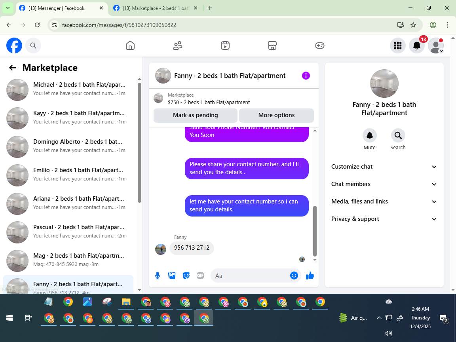Open the Action Center notifications icon
Image resolution: width=456 pixels, height=342 pixels.
[444, 319]
